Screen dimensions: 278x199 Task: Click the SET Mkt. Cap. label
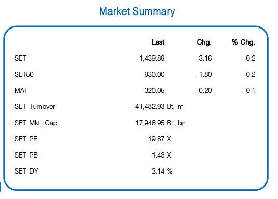pyautogui.click(x=36, y=123)
